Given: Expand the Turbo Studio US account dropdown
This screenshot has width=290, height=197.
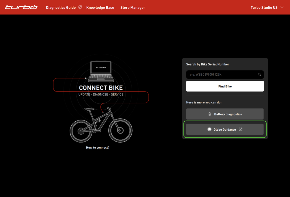Looking at the screenshot, I should 264,8.
